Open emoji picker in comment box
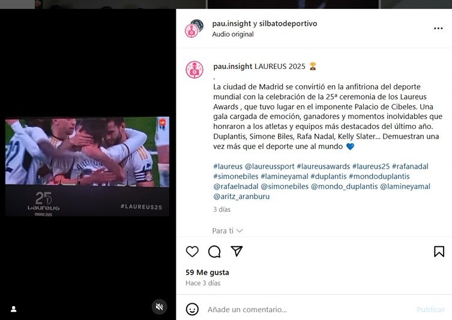The height and width of the screenshot is (320, 452). (192, 309)
